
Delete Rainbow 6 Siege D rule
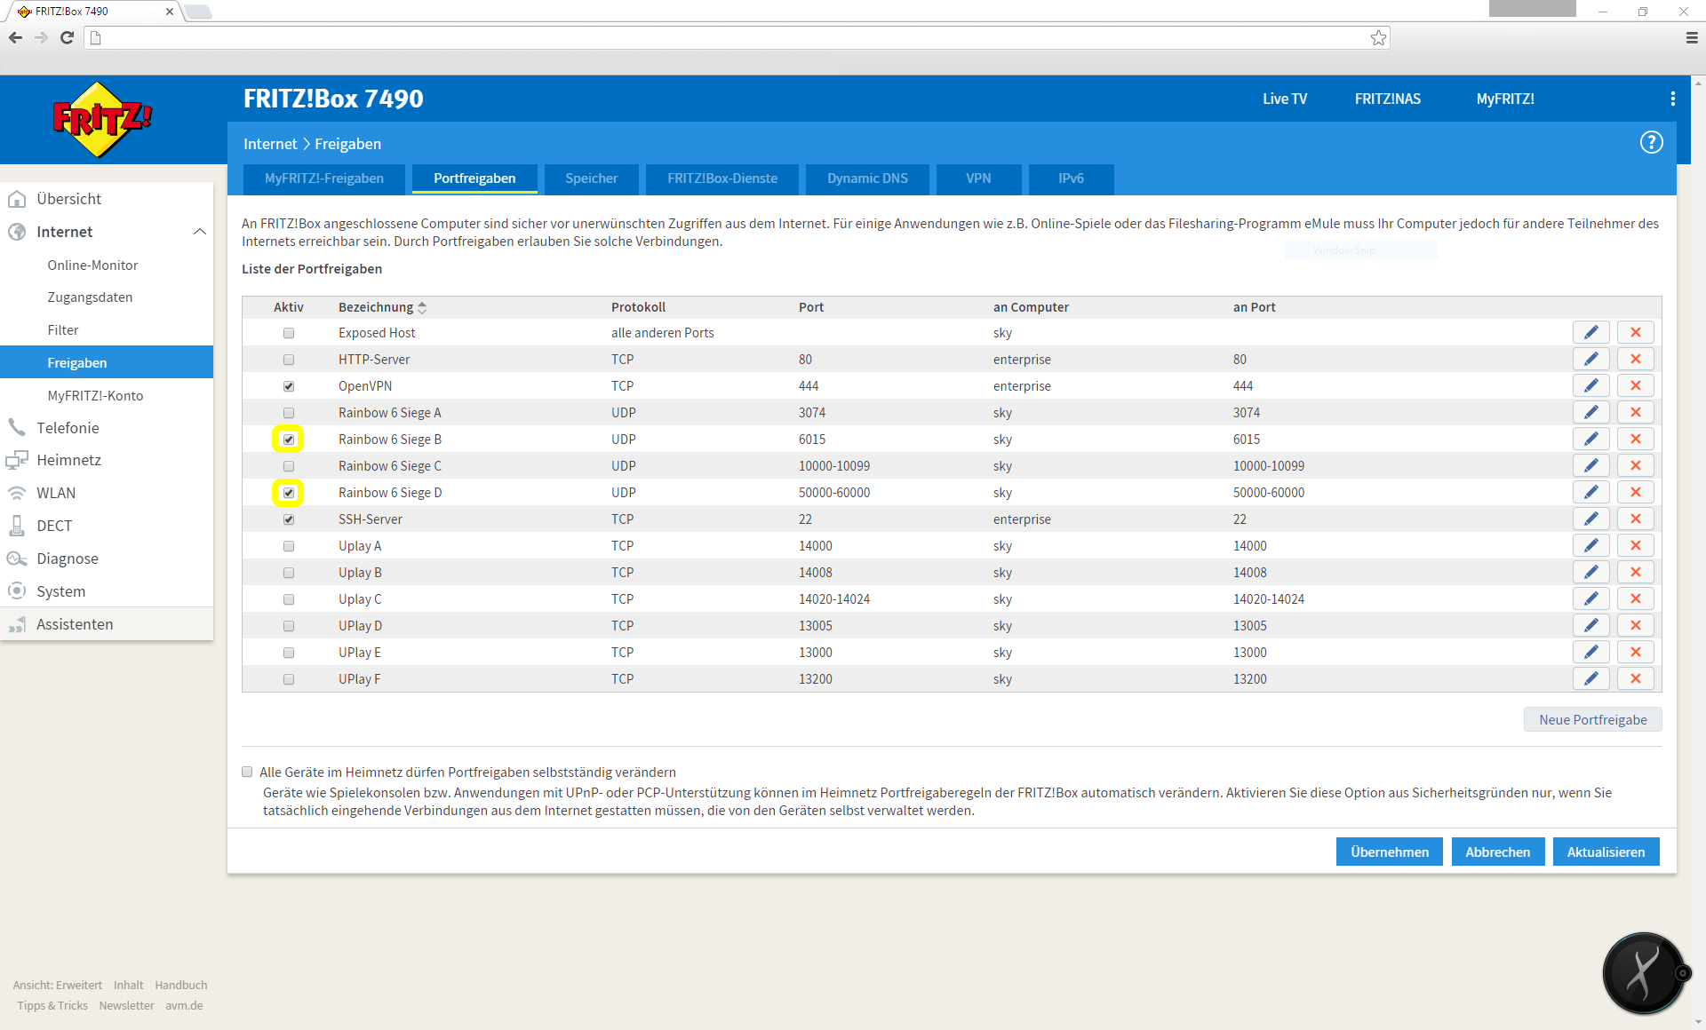click(x=1635, y=492)
